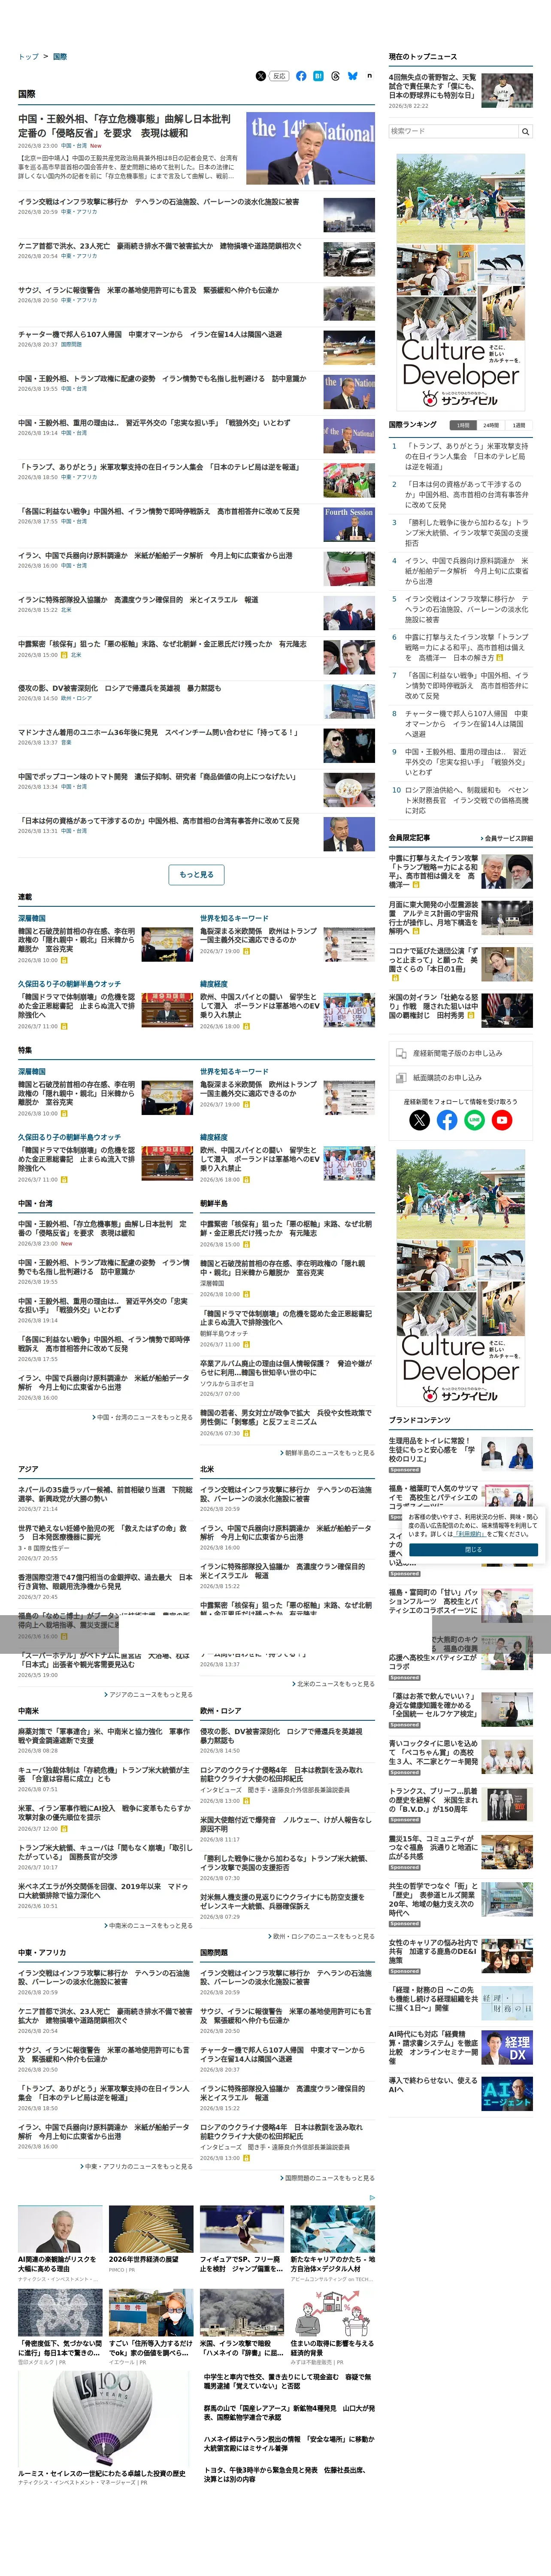Share on Facebook using the top share icon
Screen dimensions: 551x2576
(301, 76)
